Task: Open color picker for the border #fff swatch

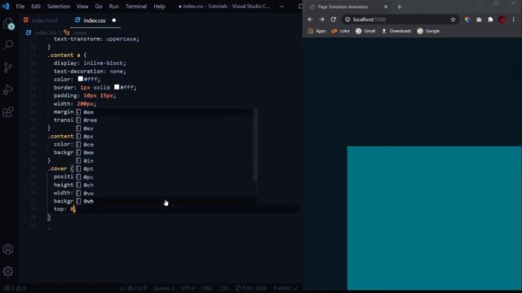Action: [x=117, y=87]
